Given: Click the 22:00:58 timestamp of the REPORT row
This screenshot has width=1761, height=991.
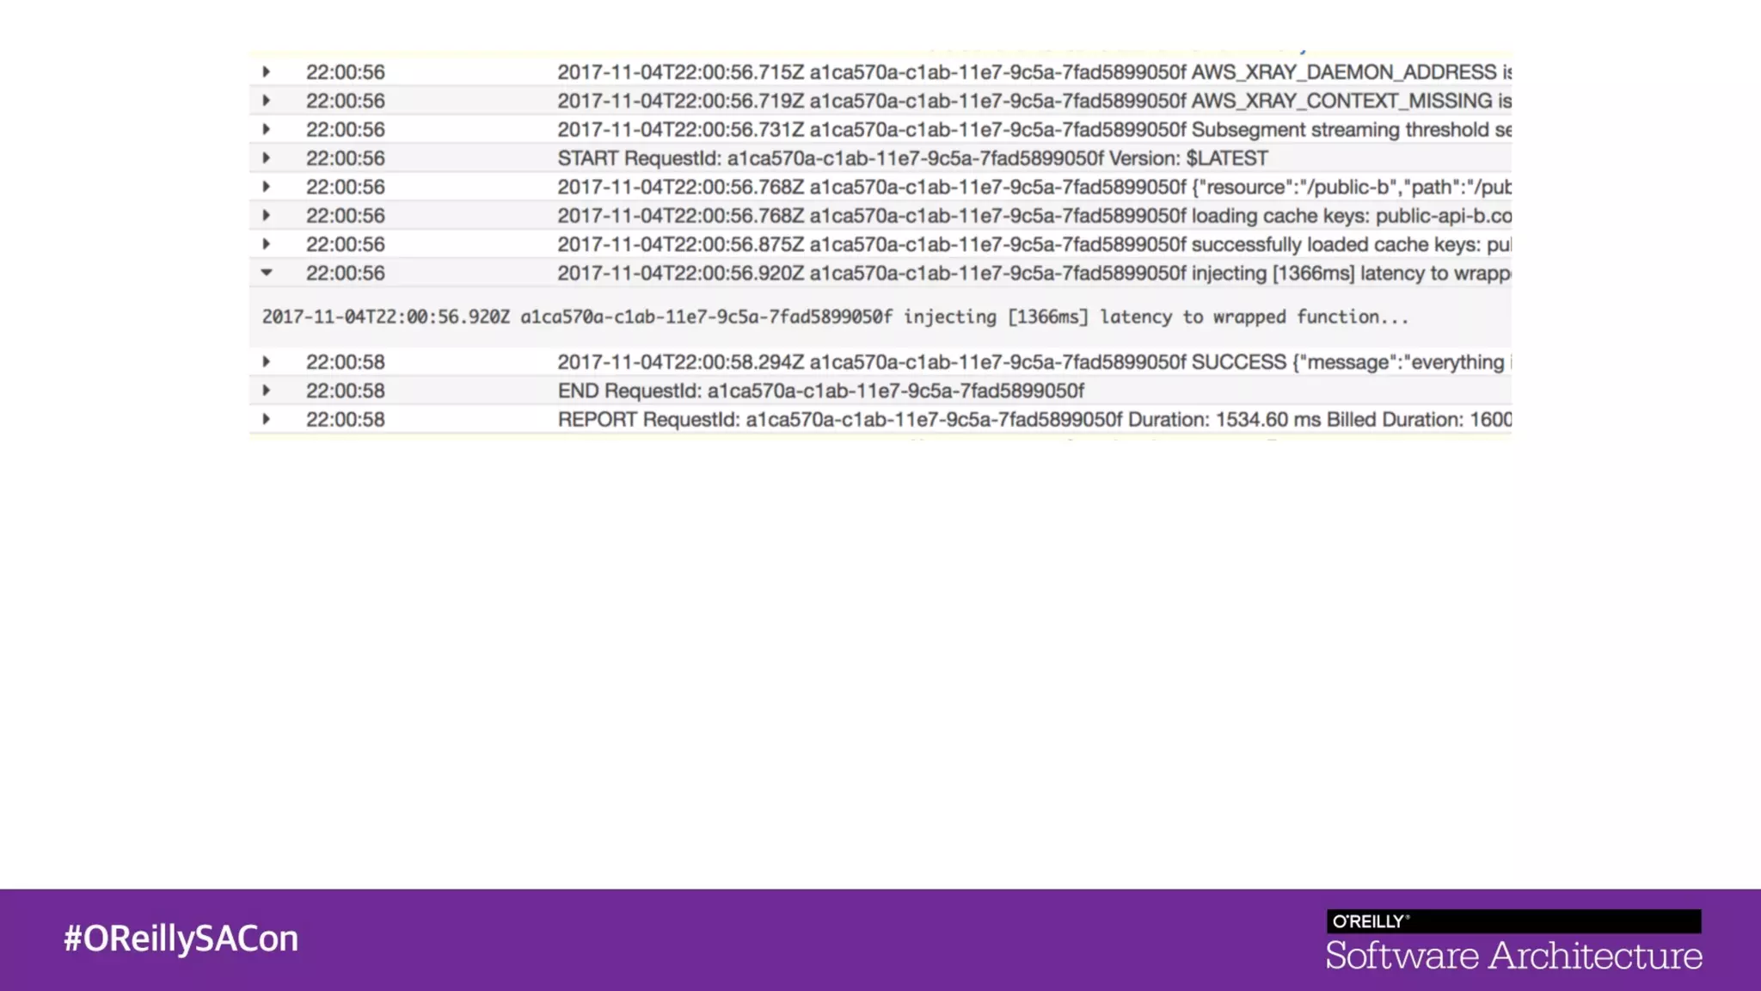Looking at the screenshot, I should pyautogui.click(x=345, y=420).
